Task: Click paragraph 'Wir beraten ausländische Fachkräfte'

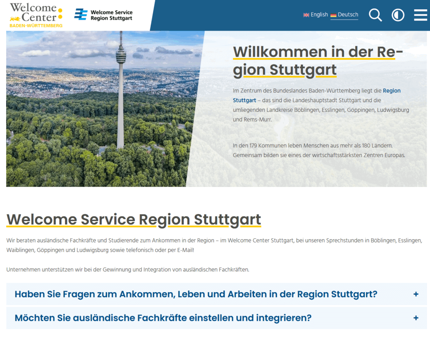Action: 214,245
